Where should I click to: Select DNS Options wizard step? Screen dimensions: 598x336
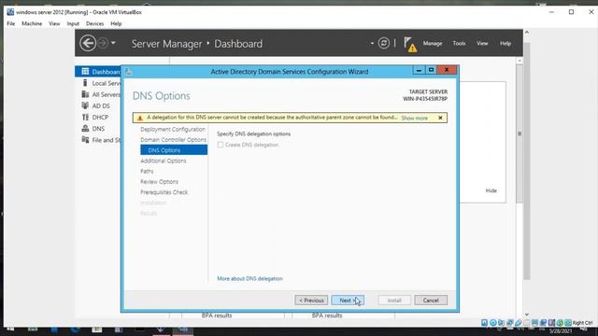[x=174, y=150]
